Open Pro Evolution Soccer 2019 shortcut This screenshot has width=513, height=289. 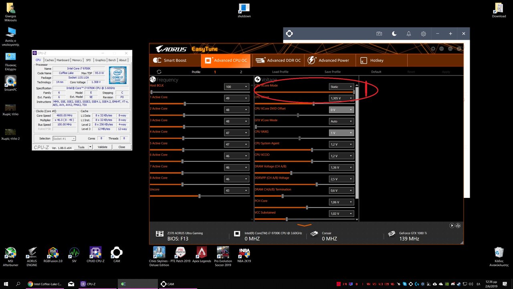[223, 256]
